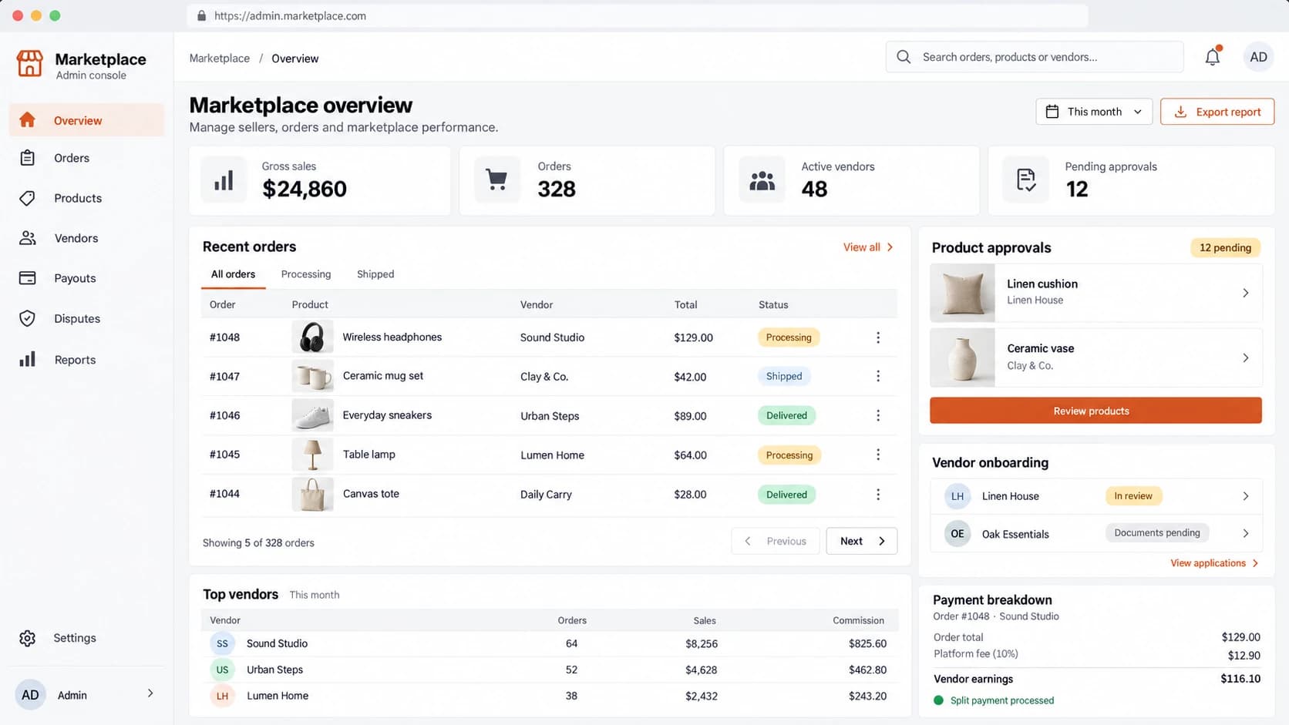
Task: Expand the Admin account menu chevron
Action: click(x=150, y=693)
